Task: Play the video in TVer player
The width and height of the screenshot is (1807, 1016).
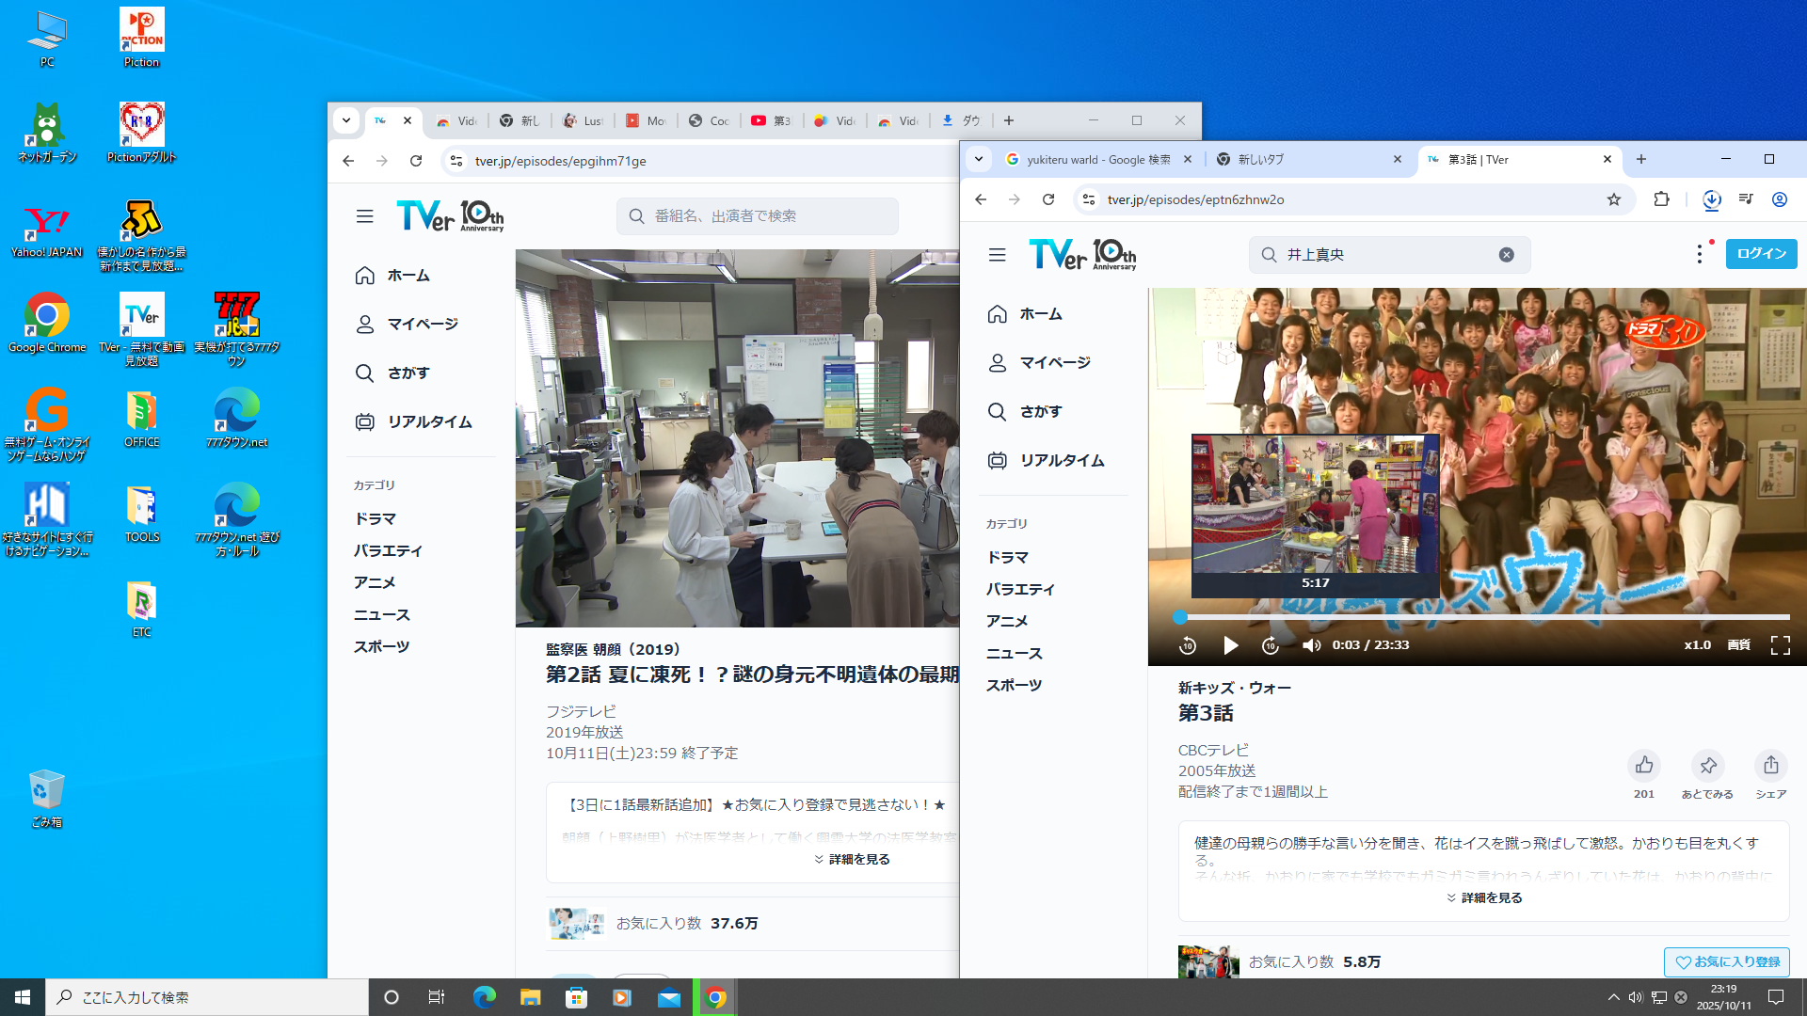Action: pyautogui.click(x=1230, y=645)
